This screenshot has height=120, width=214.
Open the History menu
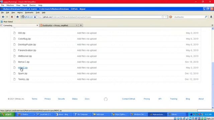click(20, 13)
